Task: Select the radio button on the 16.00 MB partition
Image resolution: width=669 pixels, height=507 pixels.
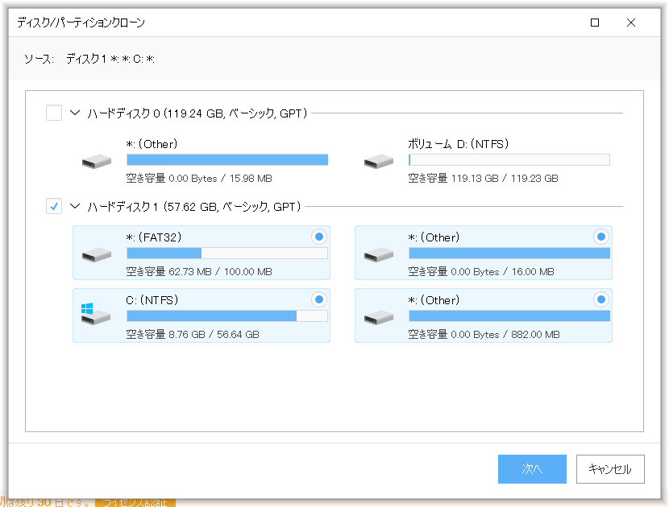Action: [x=600, y=237]
